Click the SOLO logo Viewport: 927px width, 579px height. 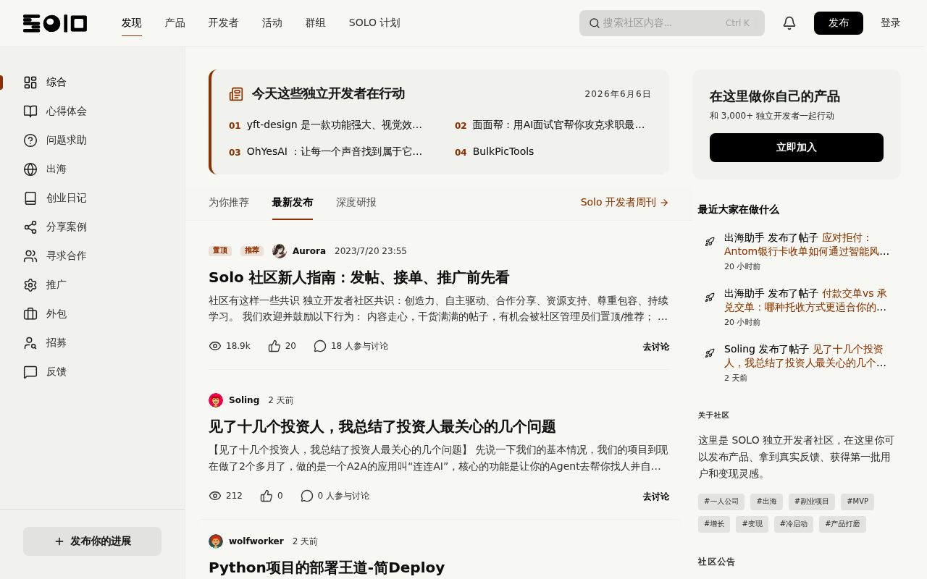(x=55, y=23)
